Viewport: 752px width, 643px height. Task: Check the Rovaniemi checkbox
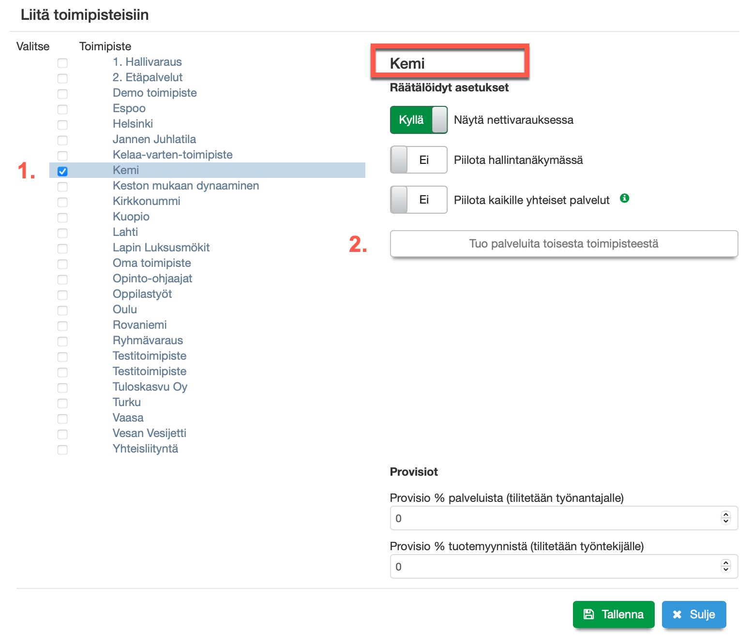click(62, 326)
